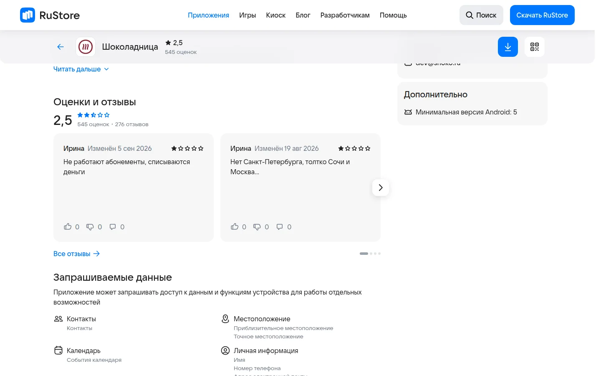601x376 pixels.
Task: Like the Санкт-Петербург review
Action: pyautogui.click(x=235, y=226)
